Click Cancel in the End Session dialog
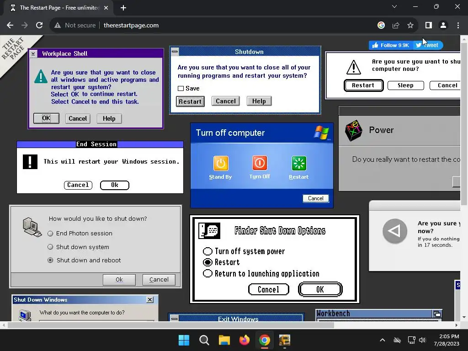 (x=78, y=185)
